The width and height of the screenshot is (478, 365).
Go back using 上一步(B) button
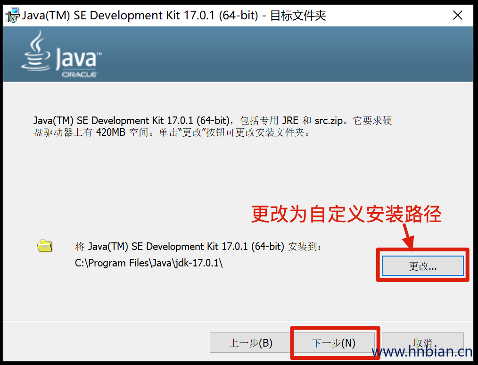[251, 343]
